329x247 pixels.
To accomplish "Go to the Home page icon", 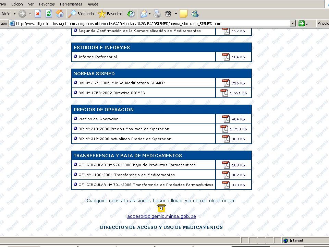I will click(60, 14).
